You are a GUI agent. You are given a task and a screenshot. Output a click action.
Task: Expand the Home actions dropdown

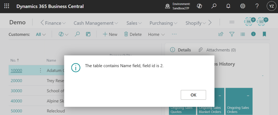pyautogui.click(x=156, y=34)
